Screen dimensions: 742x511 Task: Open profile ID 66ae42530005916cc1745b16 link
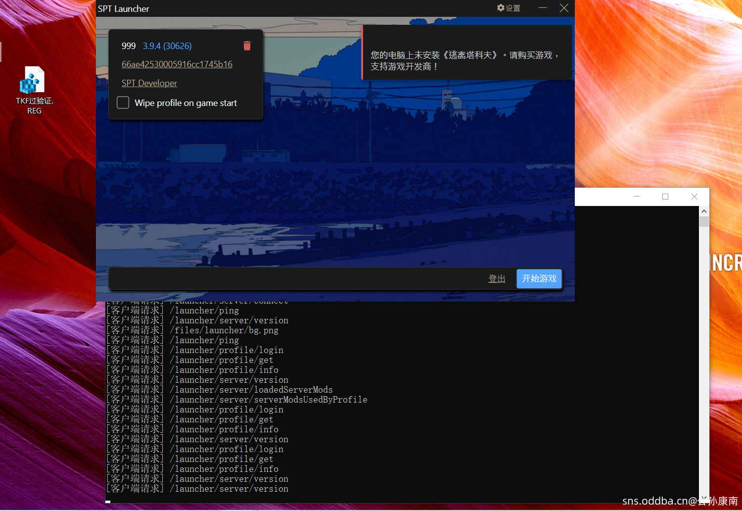coord(177,64)
